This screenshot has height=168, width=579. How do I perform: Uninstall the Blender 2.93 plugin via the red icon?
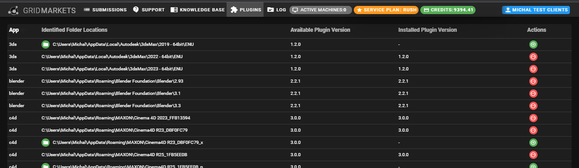pyautogui.click(x=533, y=81)
